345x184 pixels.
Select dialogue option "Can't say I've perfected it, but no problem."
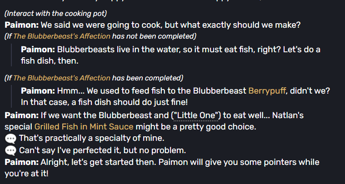[x=103, y=150]
